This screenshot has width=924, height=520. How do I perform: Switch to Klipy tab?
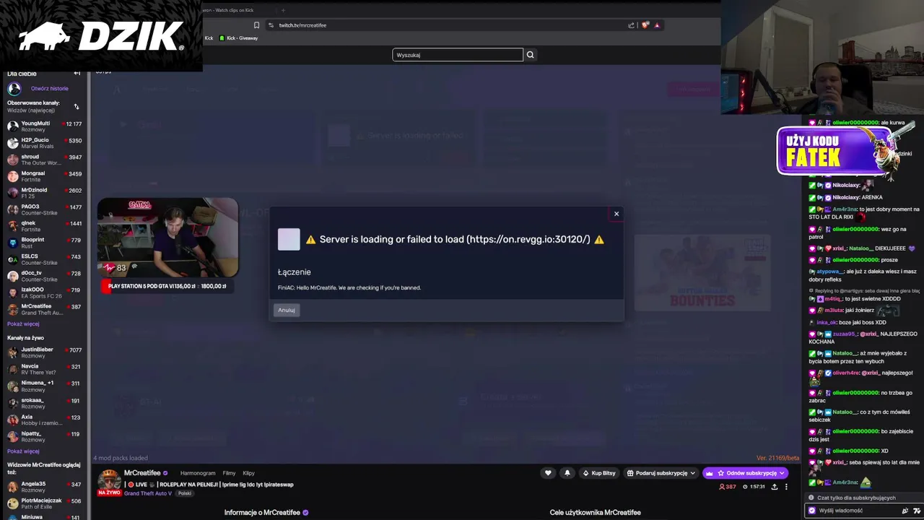click(x=248, y=473)
